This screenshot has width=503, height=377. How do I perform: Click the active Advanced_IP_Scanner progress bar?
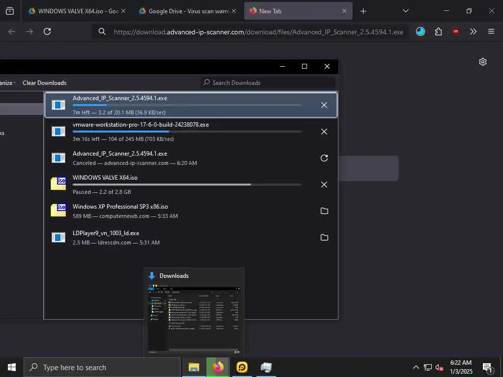tap(187, 105)
